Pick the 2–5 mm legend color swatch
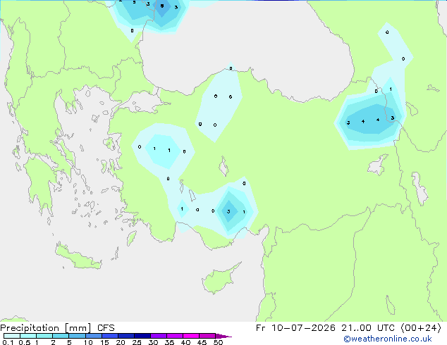Image resolution: width=447 pixels, height=345 pixels. [61, 336]
